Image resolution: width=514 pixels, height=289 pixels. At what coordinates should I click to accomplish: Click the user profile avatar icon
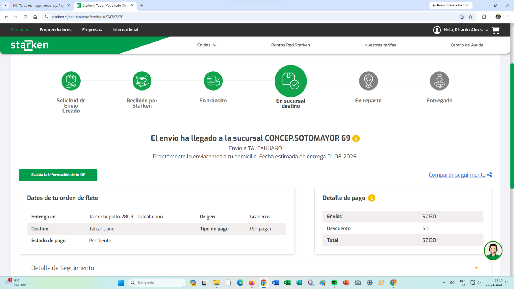(437, 30)
